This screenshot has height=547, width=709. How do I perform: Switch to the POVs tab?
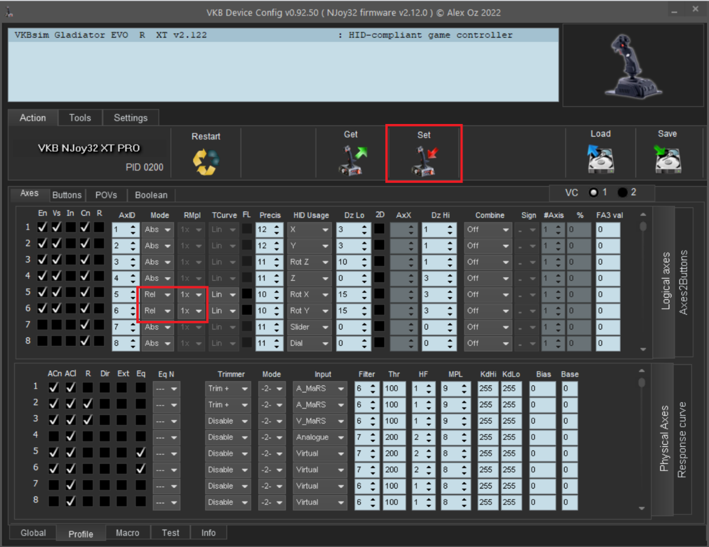(107, 195)
